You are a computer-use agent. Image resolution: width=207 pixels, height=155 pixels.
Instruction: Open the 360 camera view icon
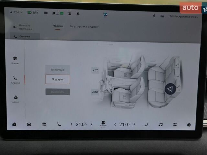pos(44,124)
